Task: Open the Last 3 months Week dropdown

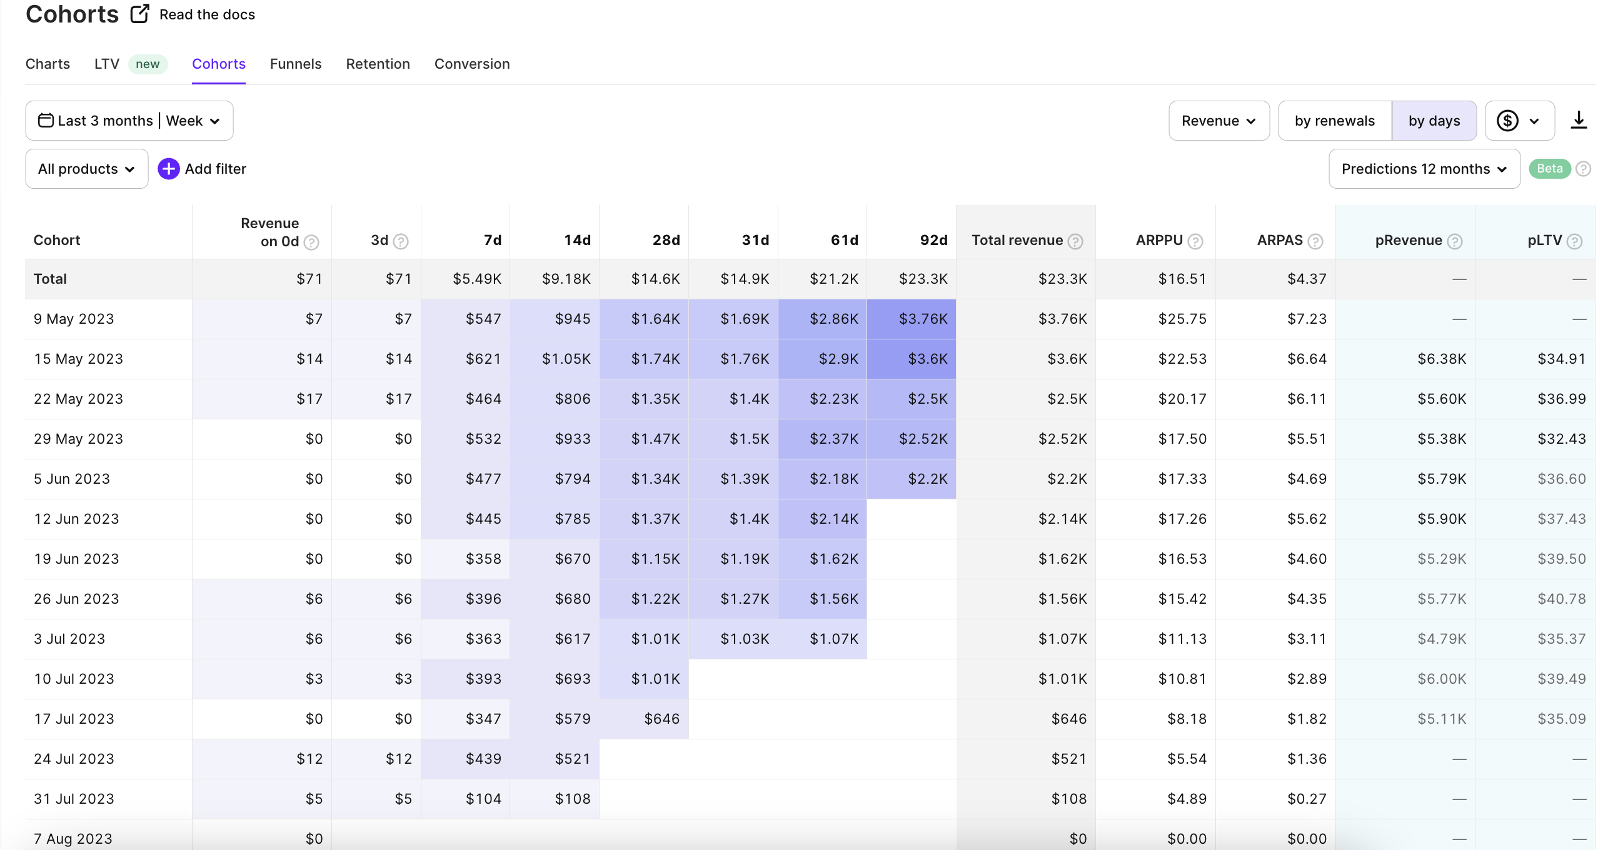Action: coord(129,120)
